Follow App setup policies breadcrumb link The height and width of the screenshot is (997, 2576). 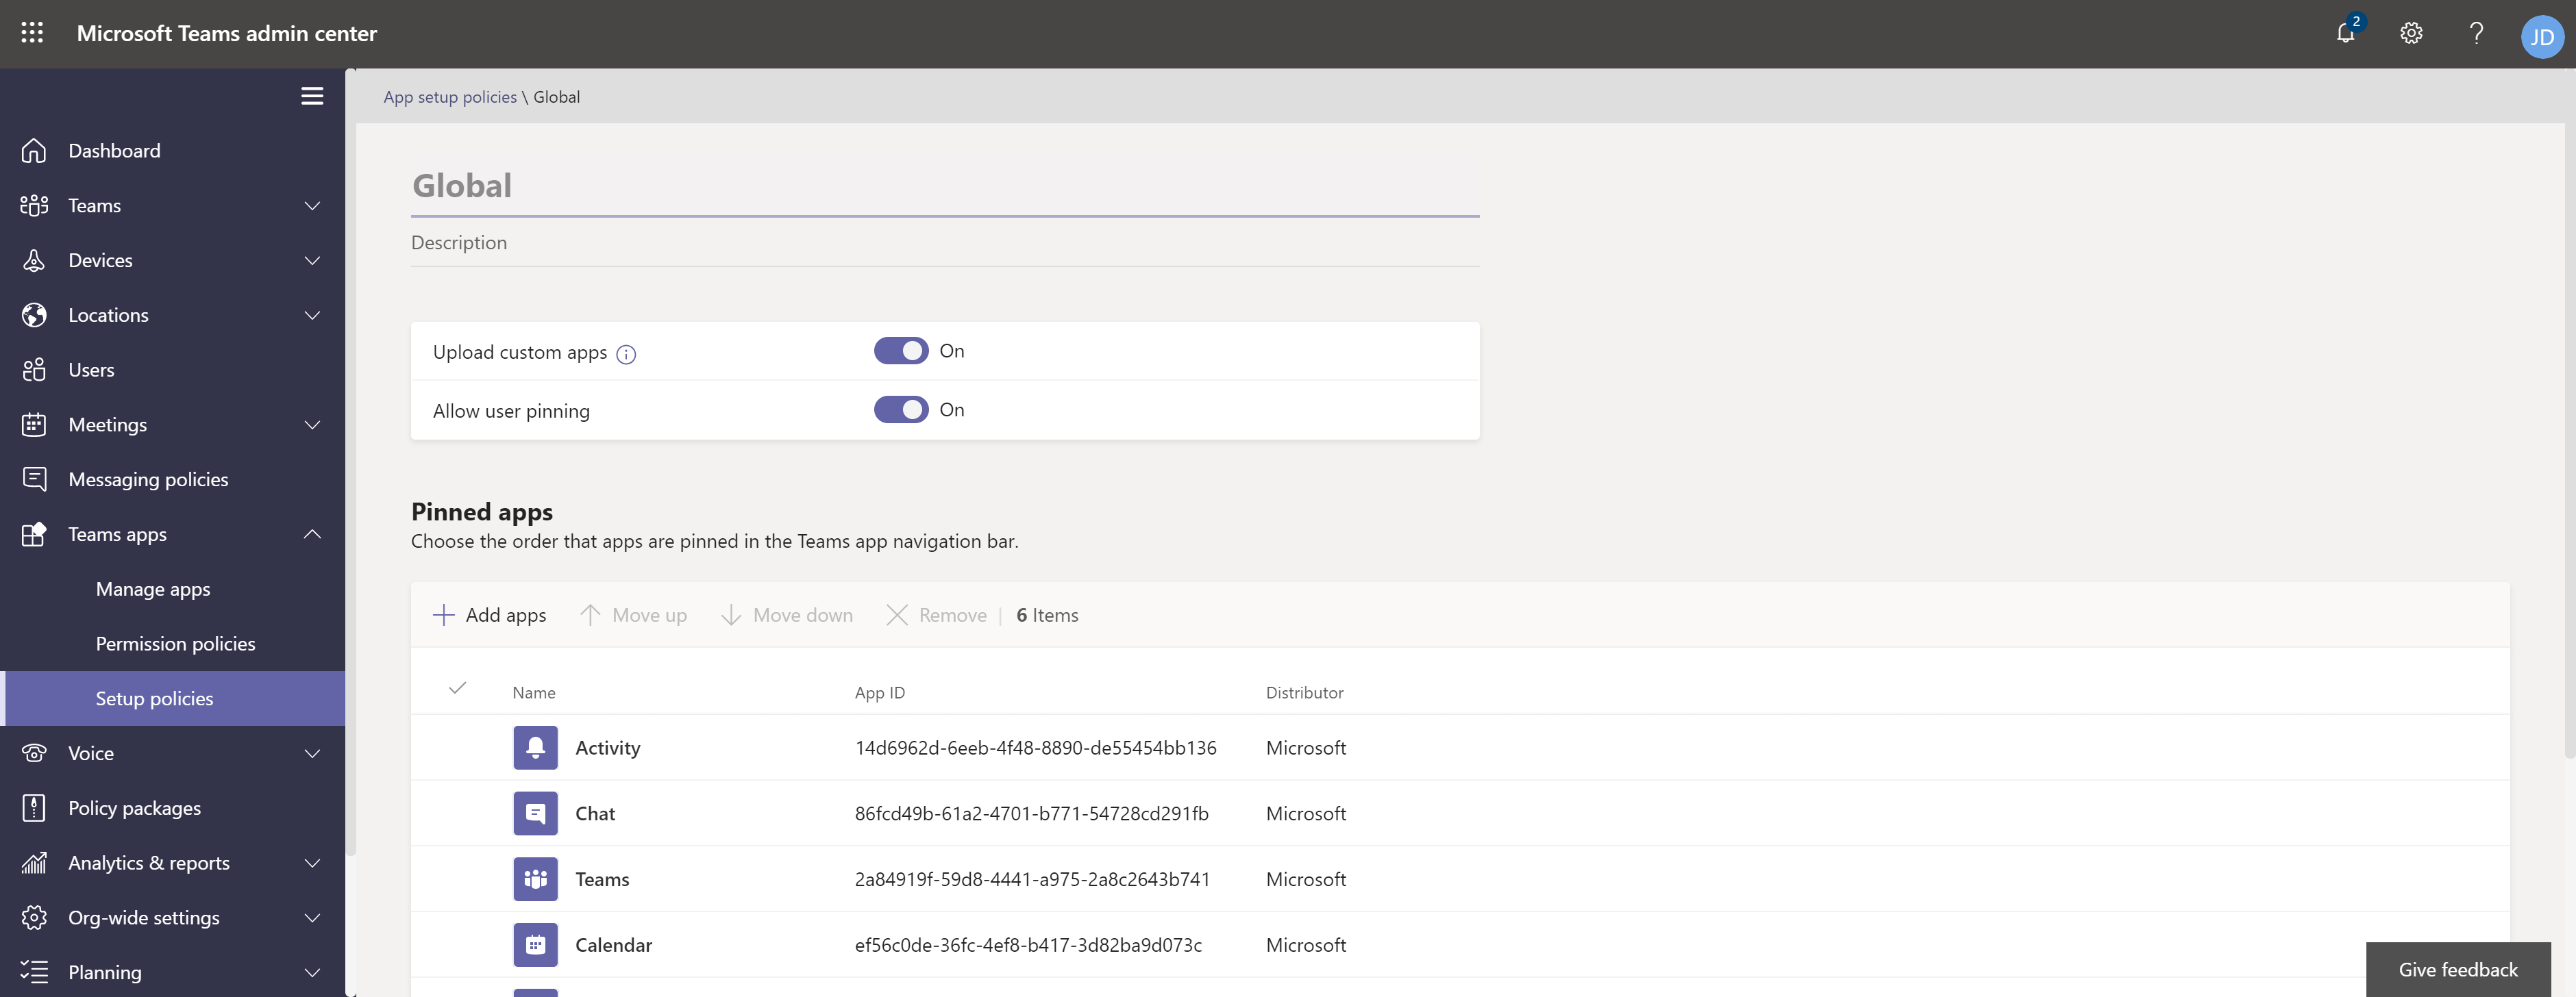(x=450, y=97)
